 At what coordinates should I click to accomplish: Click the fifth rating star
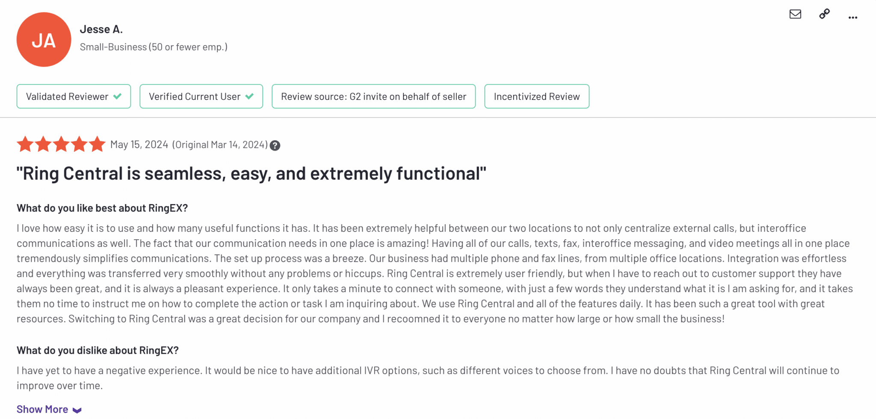pos(97,144)
